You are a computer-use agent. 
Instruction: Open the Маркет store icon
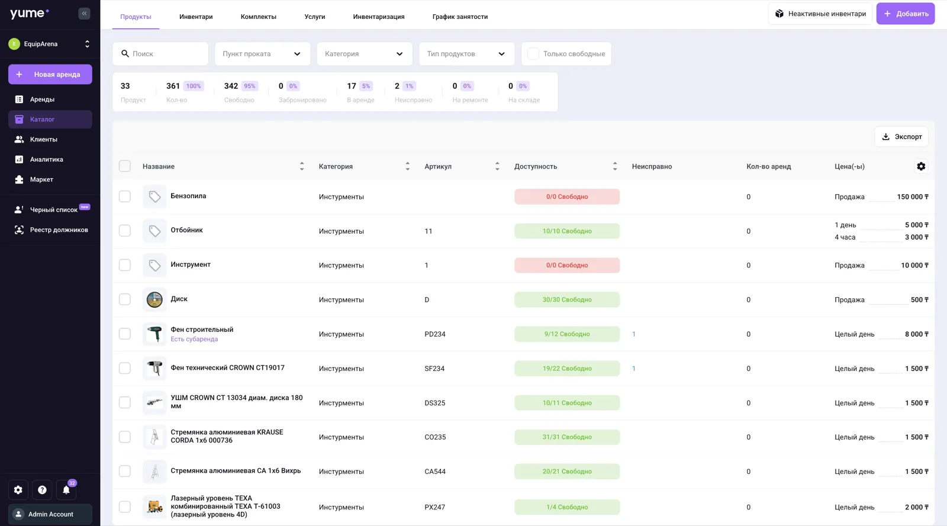tap(19, 179)
